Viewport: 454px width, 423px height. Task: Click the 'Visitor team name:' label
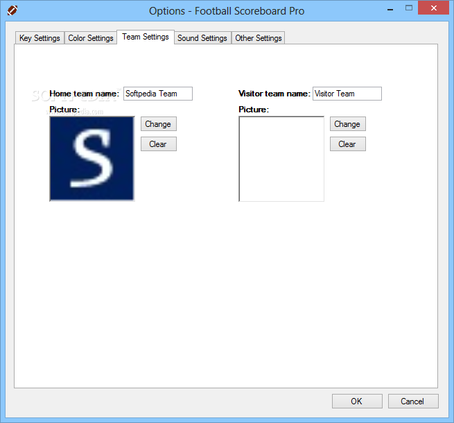274,94
